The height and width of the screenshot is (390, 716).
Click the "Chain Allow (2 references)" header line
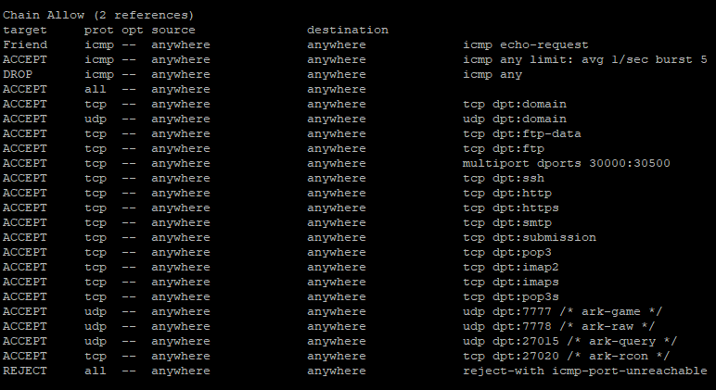[x=98, y=15]
